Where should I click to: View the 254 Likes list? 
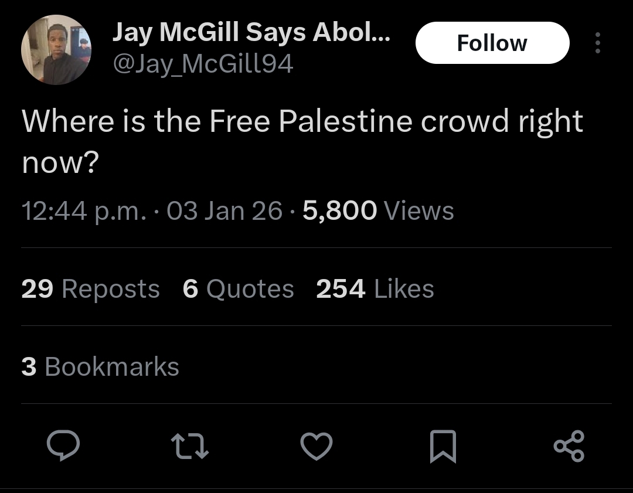(x=375, y=288)
